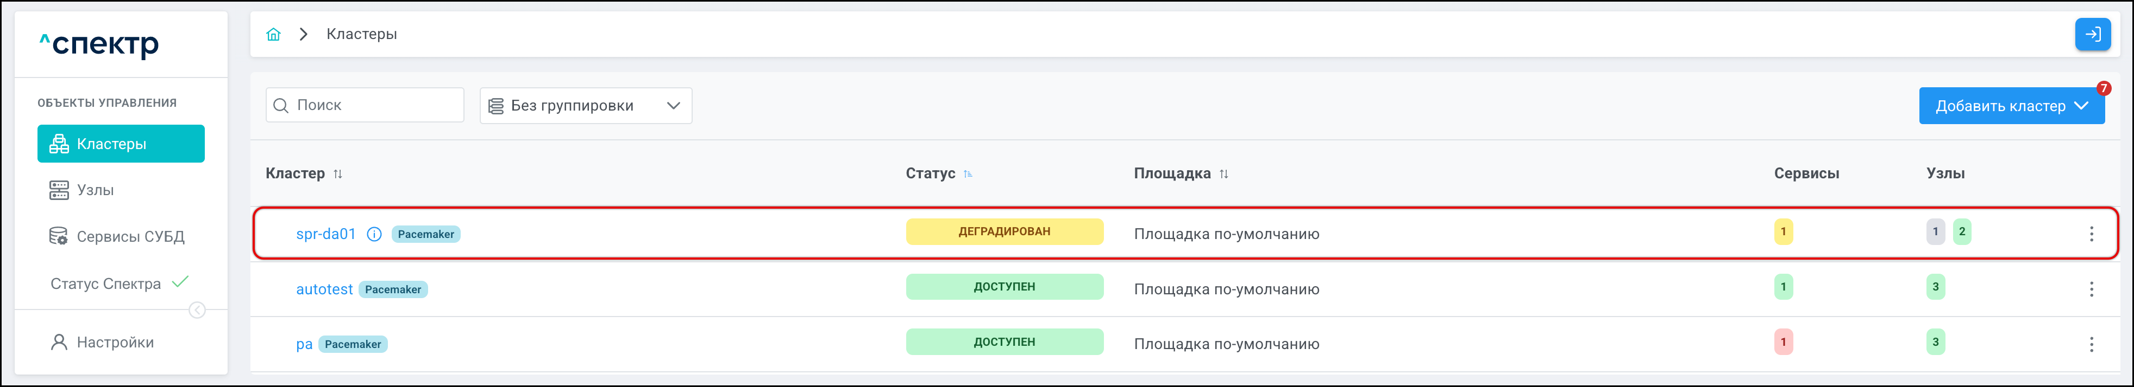This screenshot has width=2134, height=387.
Task: Open Настройки in the sidebar
Action: click(x=115, y=343)
